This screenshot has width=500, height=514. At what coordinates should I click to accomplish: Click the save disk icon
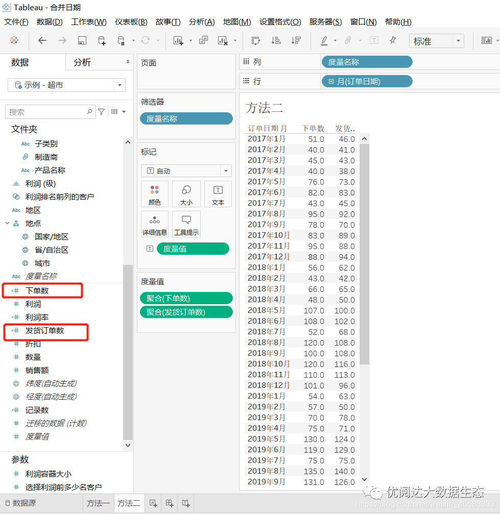click(x=82, y=41)
